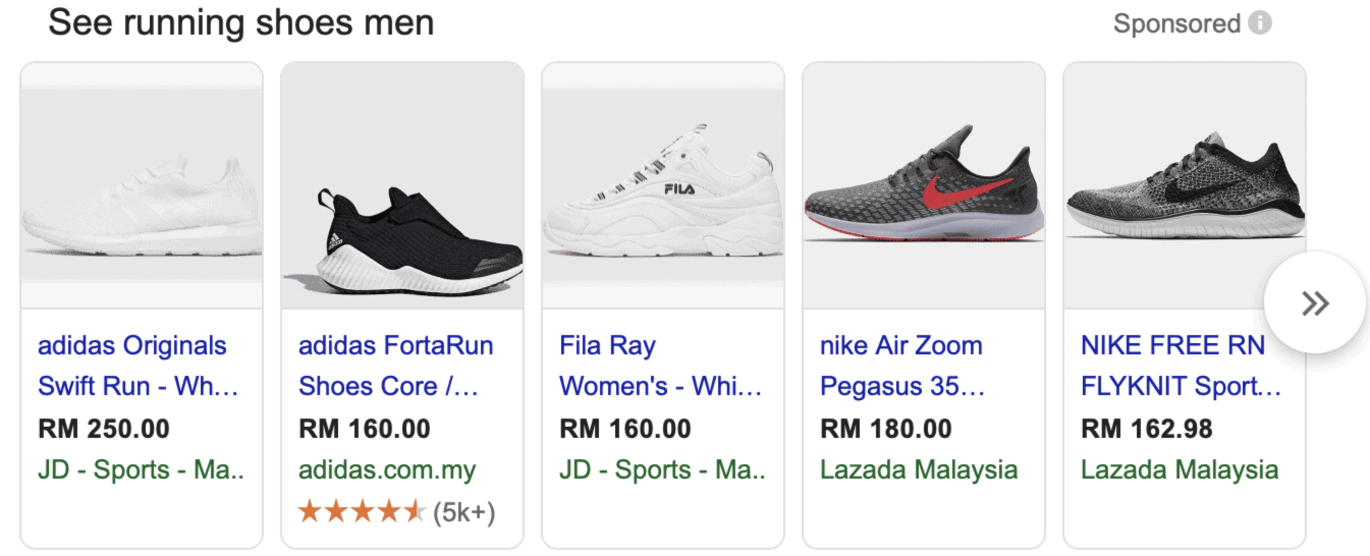Click the (5k+) review count
This screenshot has height=556, width=1370.
[x=464, y=512]
